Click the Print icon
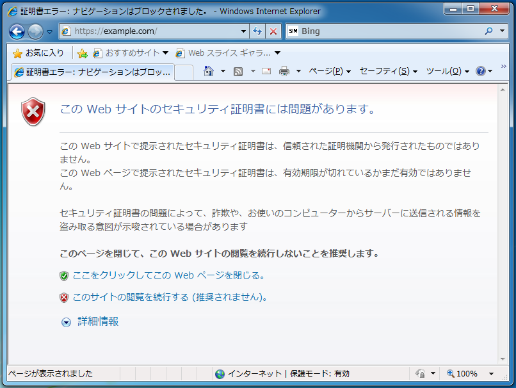 [x=284, y=71]
